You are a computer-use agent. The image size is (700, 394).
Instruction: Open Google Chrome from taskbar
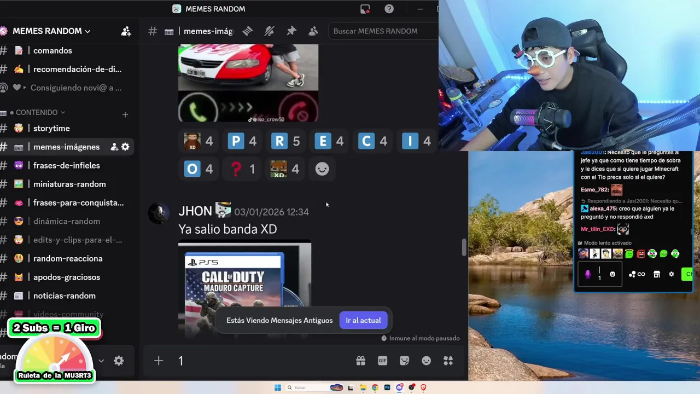pos(375,387)
